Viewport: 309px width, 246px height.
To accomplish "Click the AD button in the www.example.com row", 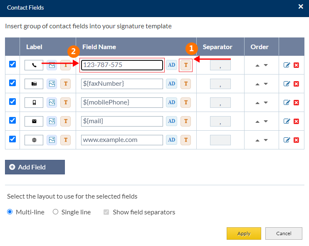I will coord(171,140).
